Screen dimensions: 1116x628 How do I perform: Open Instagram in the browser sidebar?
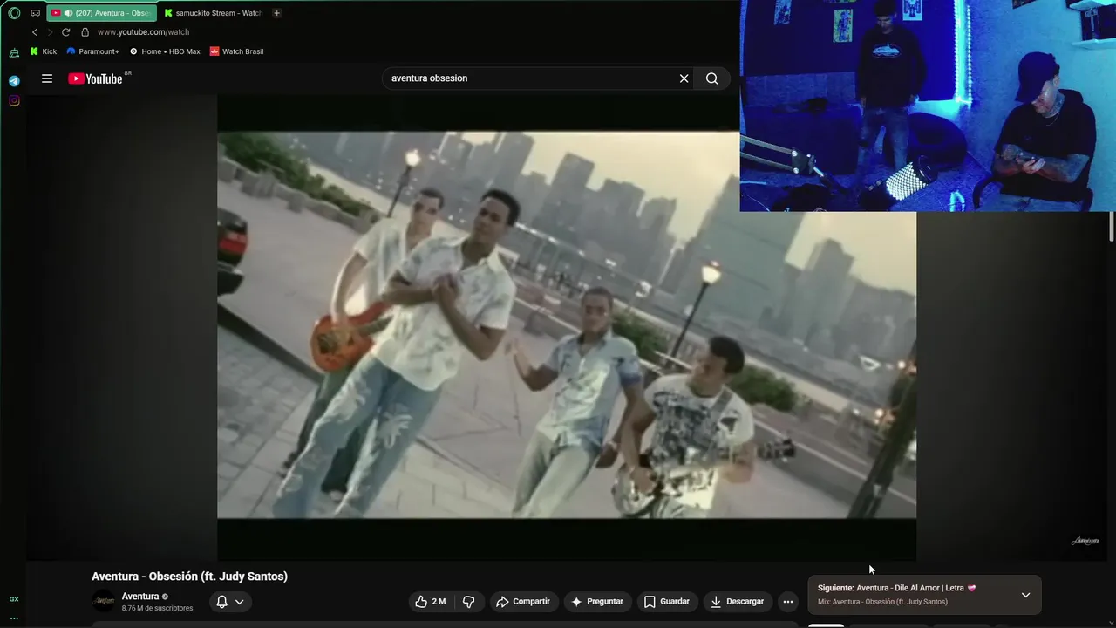[14, 100]
